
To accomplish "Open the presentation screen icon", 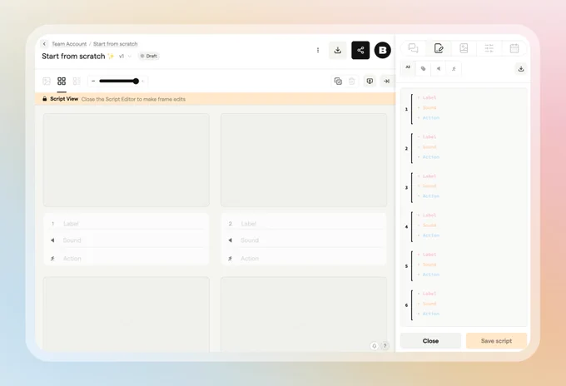I will coord(370,82).
